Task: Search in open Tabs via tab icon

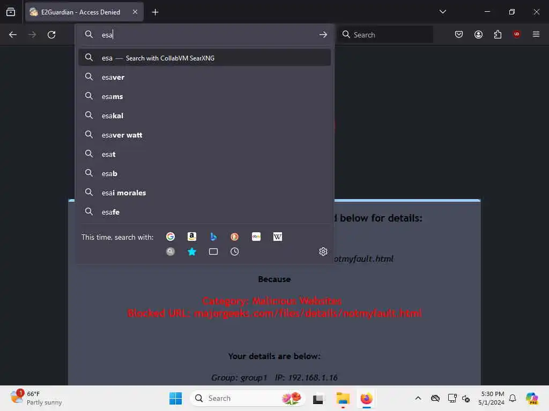Action: (x=213, y=252)
